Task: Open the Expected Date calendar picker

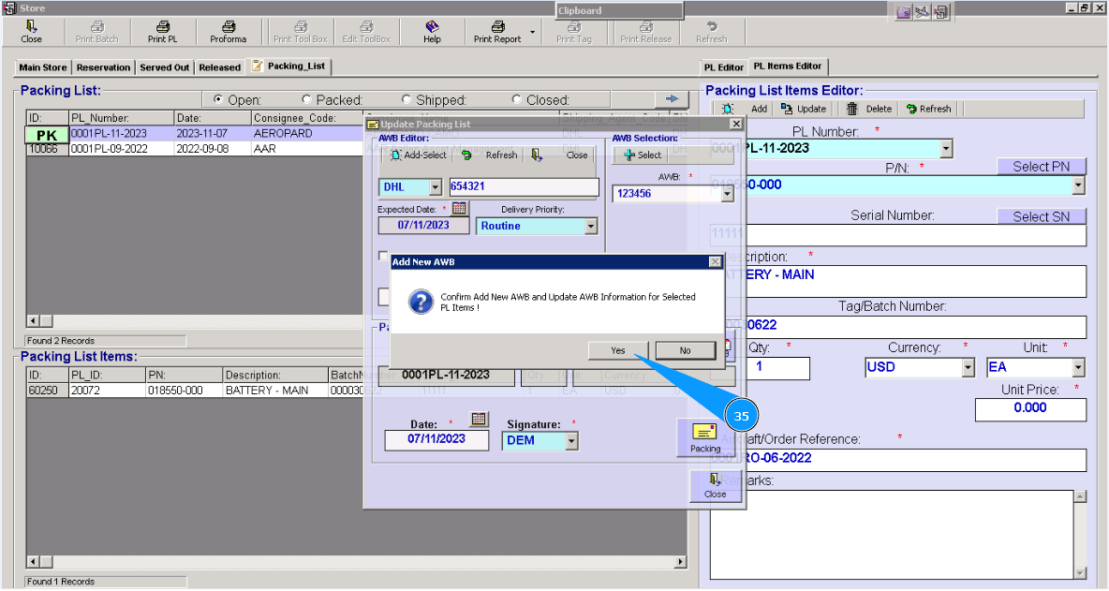Action: (x=460, y=209)
